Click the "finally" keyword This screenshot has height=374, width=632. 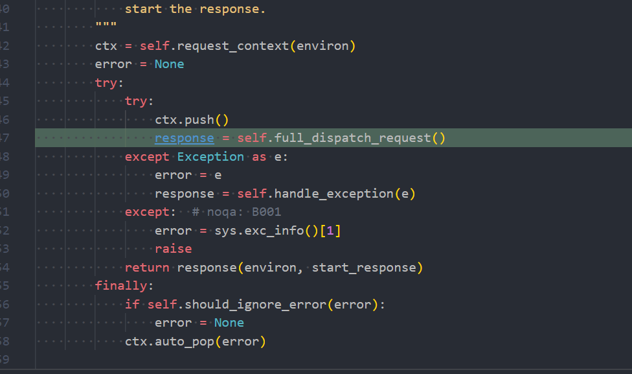(122, 286)
